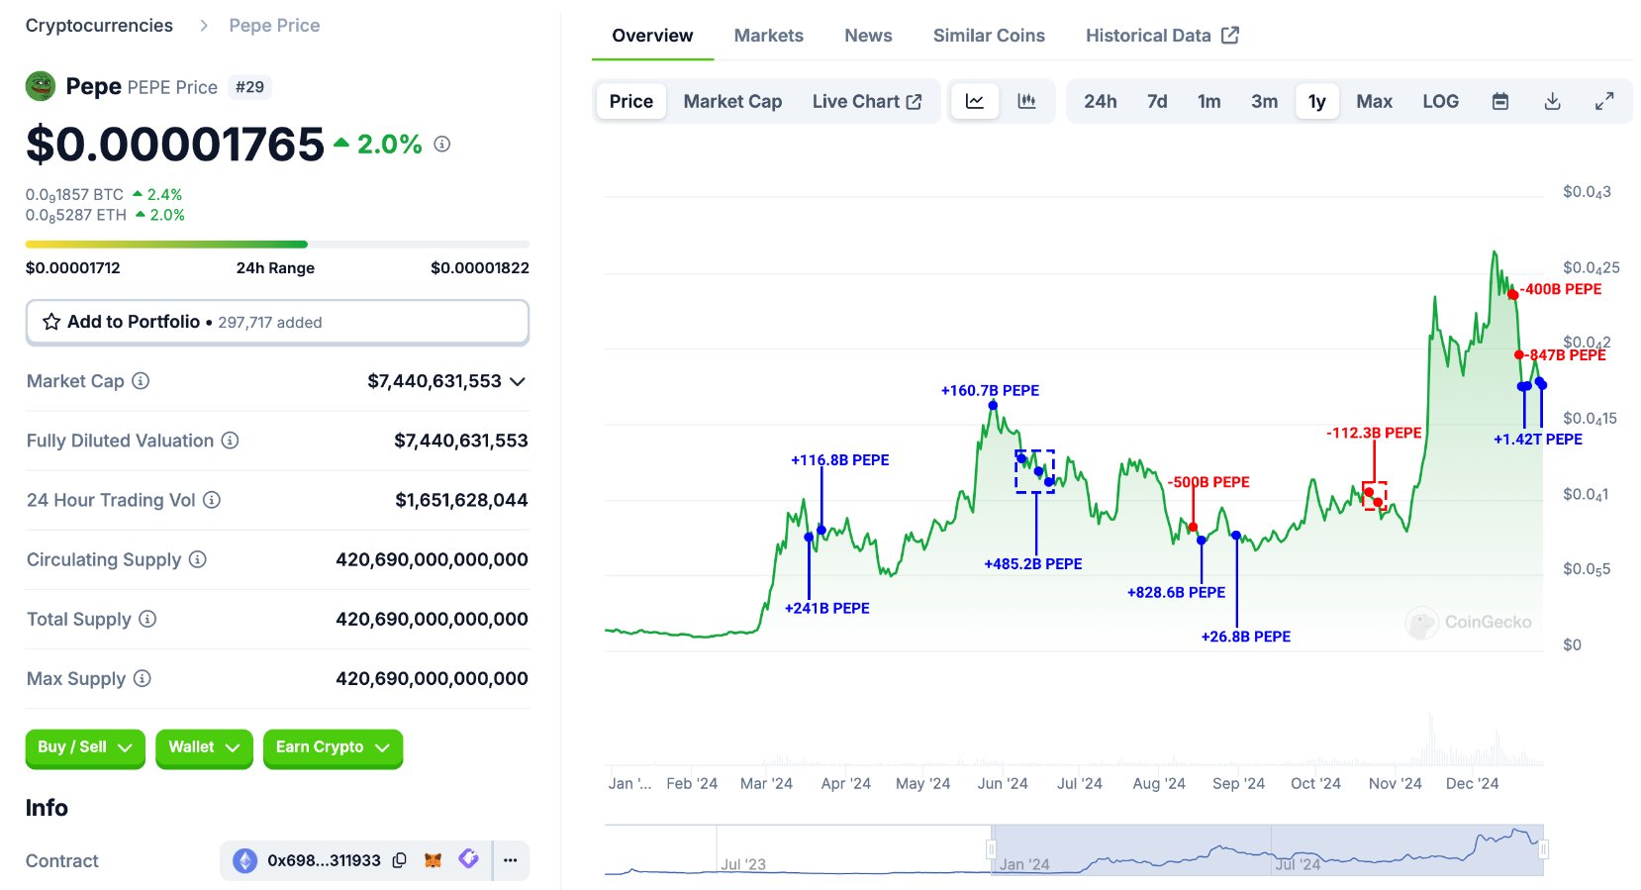
Task: Click the info icon beside Circulating Supply
Action: (198, 560)
